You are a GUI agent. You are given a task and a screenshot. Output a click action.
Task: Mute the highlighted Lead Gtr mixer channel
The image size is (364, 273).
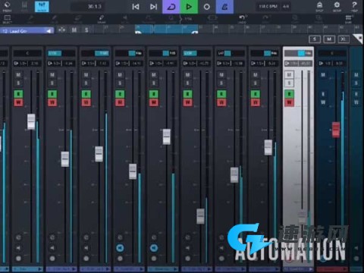coord(290,74)
